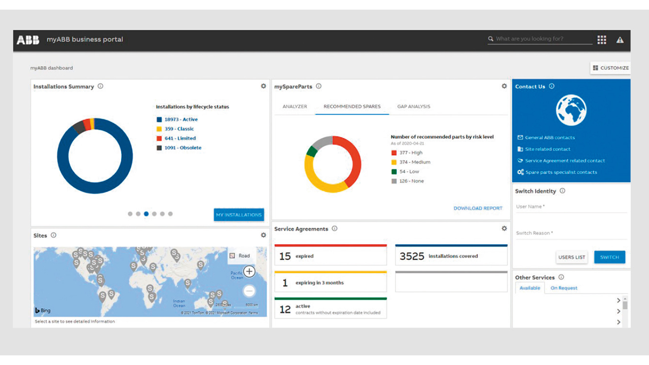Click the User Name input field
This screenshot has width=649, height=365.
click(x=571, y=207)
